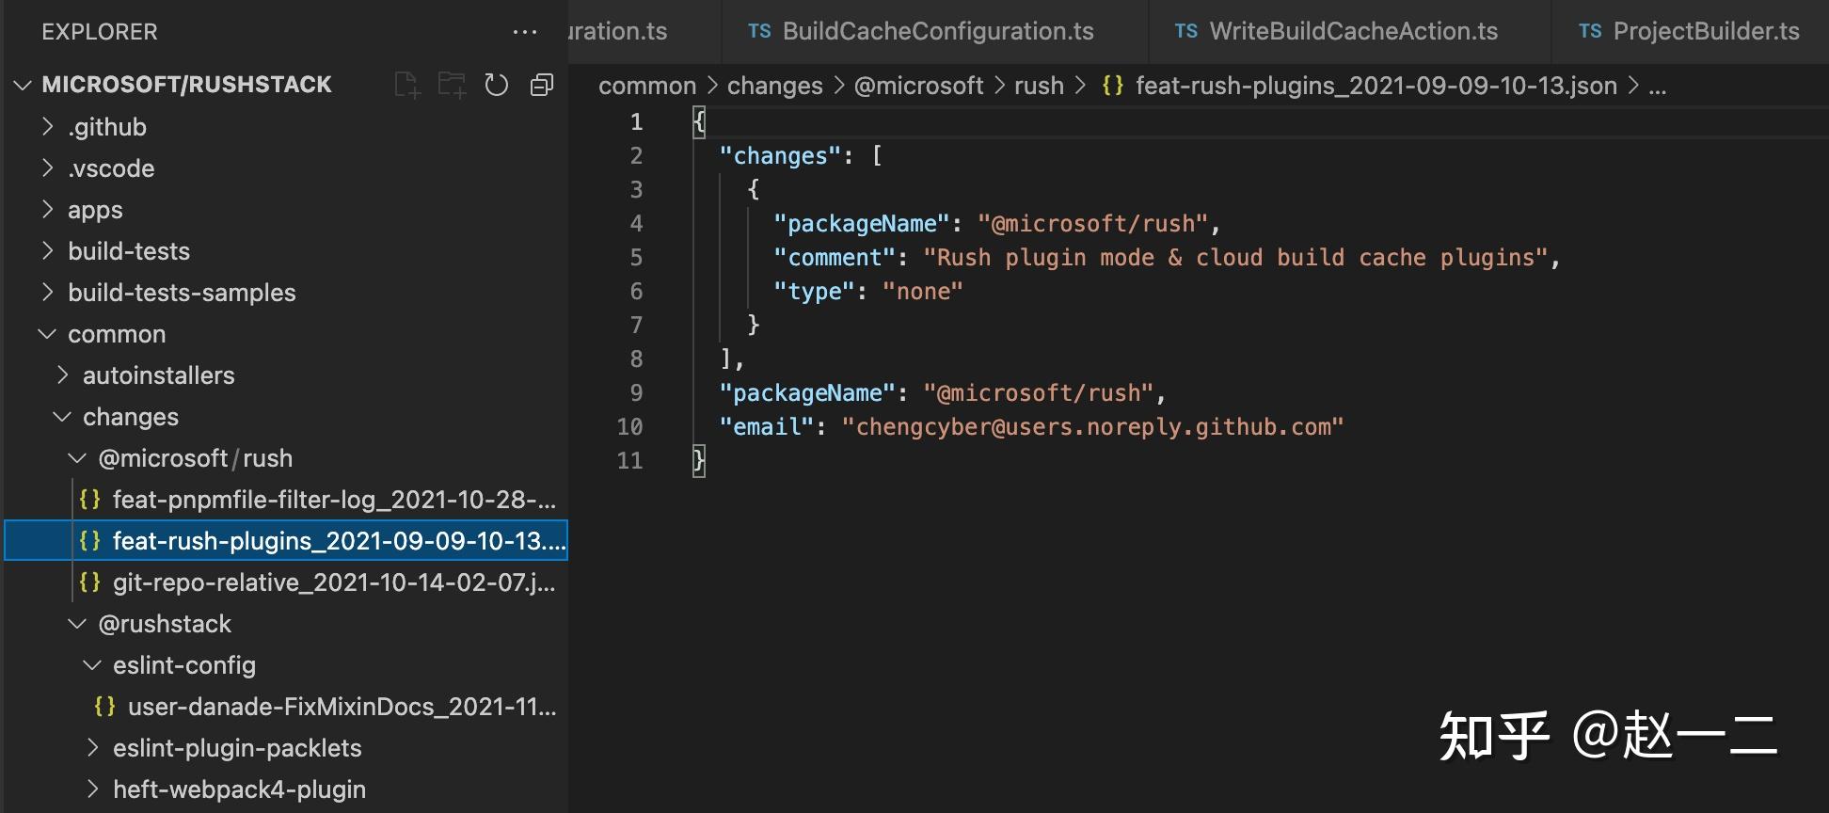Click the New Folder icon in Explorer
The image size is (1829, 813).
point(452,85)
